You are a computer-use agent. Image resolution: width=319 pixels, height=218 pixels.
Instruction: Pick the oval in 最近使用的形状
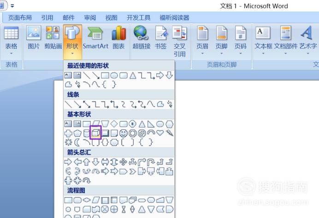tap(114, 76)
